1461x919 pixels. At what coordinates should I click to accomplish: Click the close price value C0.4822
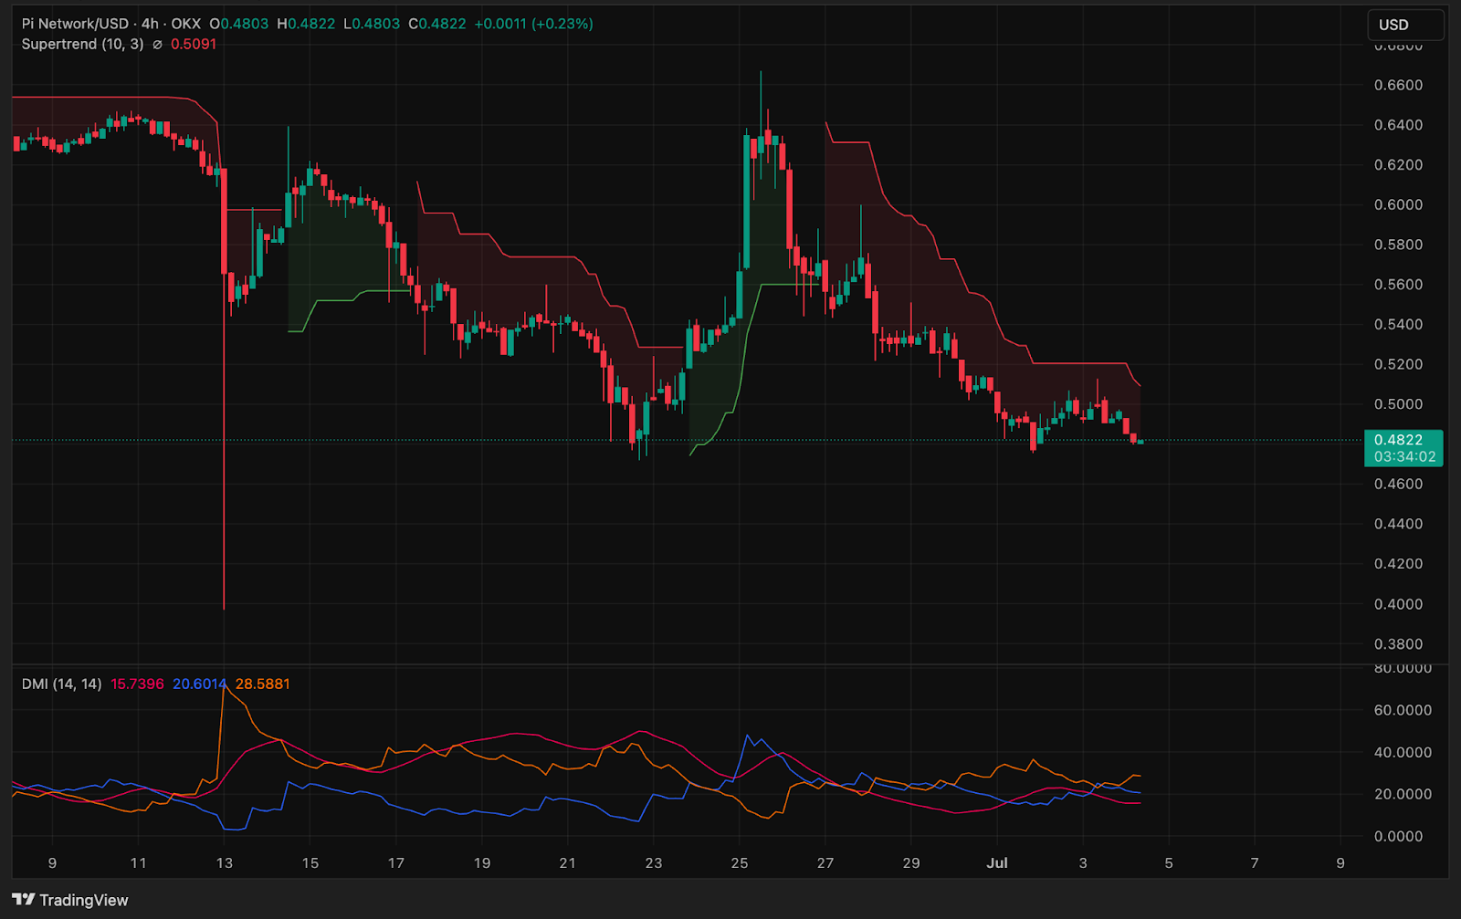pyautogui.click(x=436, y=24)
